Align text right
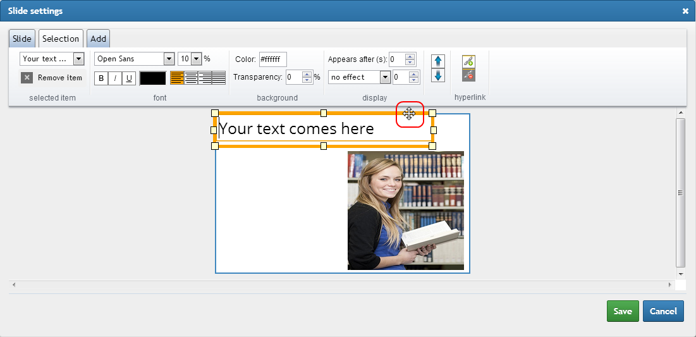The width and height of the screenshot is (696, 337). pyautogui.click(x=205, y=78)
